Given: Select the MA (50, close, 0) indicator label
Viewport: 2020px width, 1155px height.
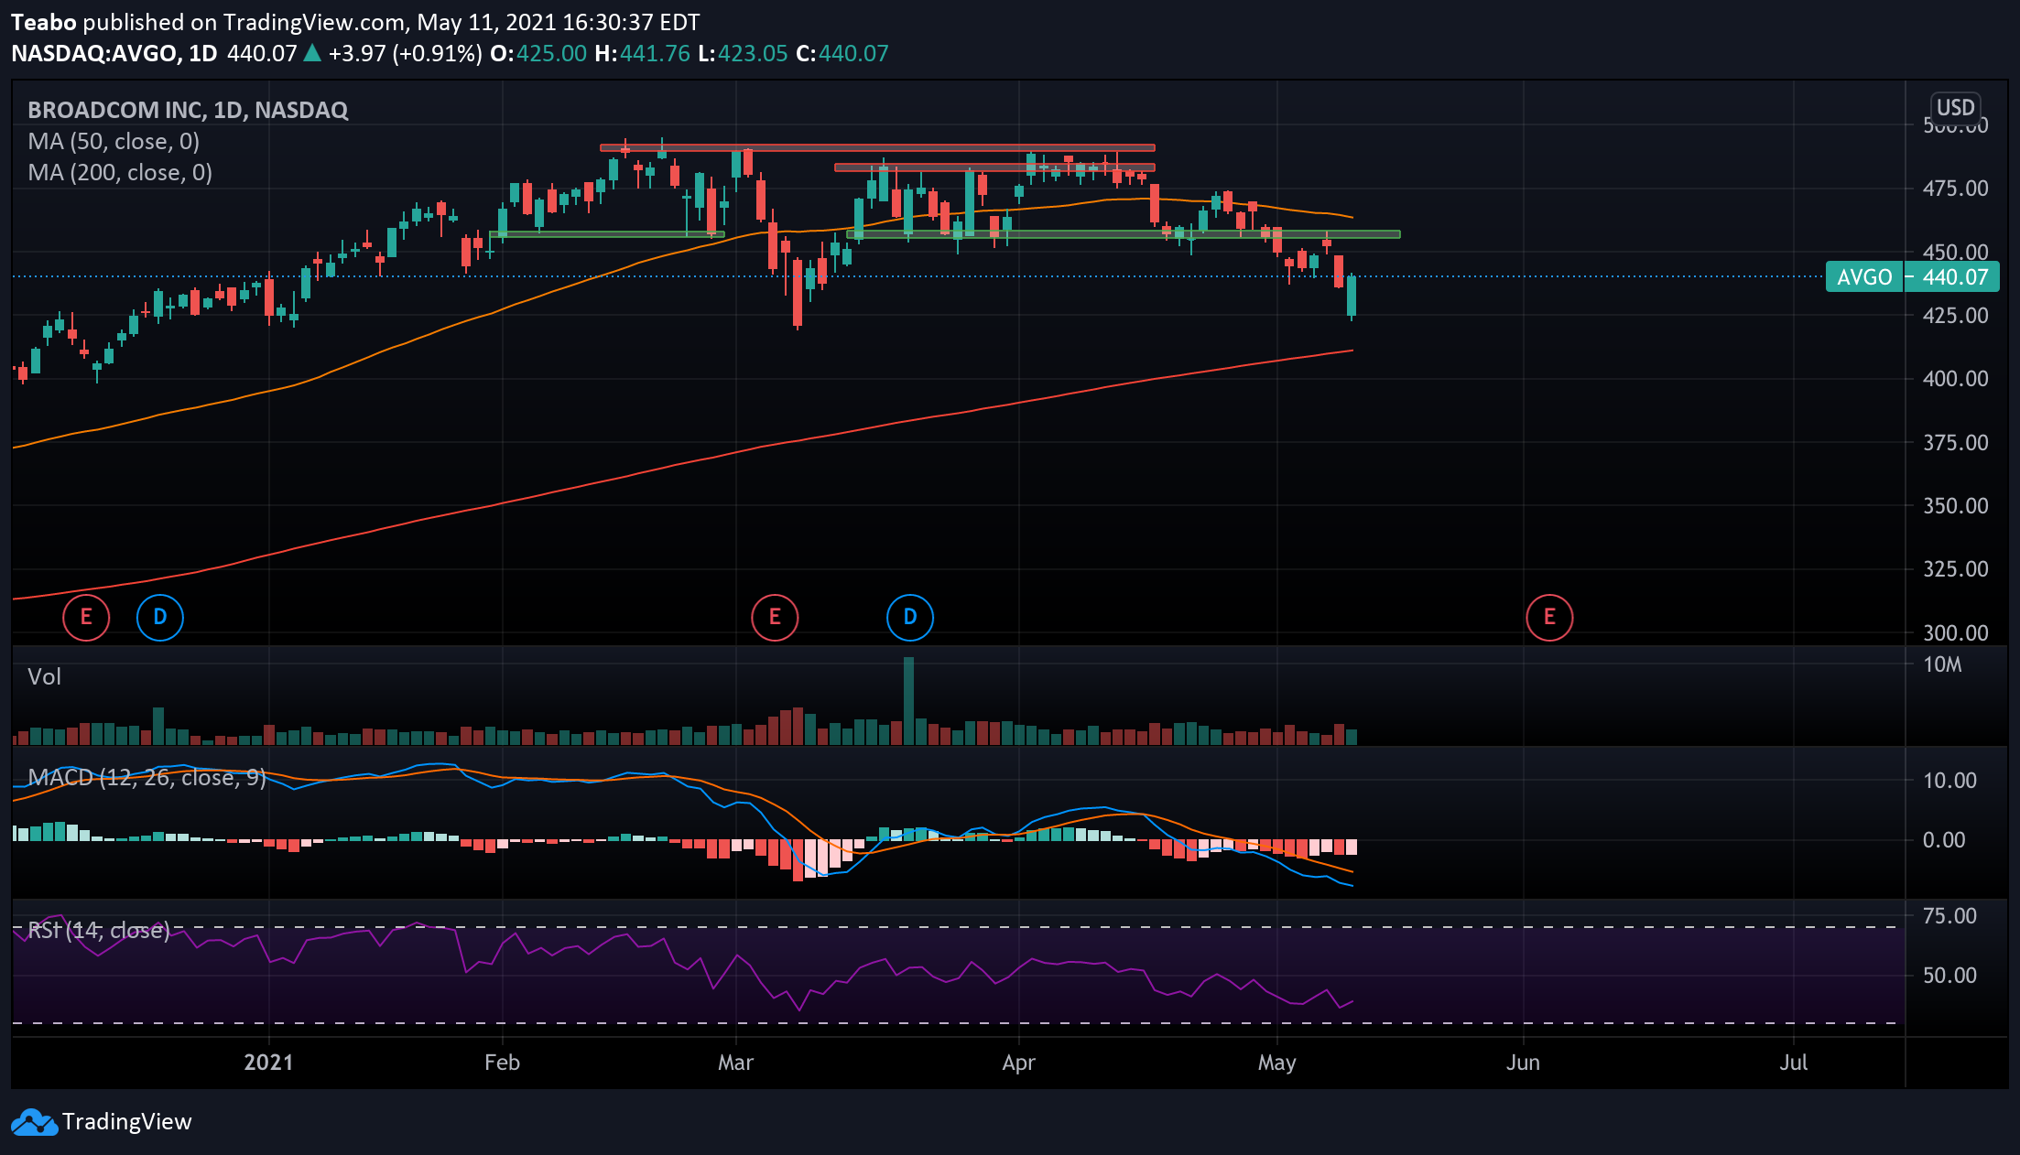Looking at the screenshot, I should tap(114, 141).
